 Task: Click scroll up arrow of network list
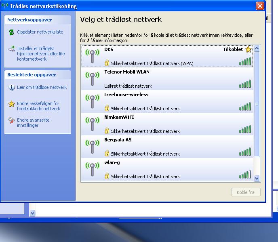257,48
